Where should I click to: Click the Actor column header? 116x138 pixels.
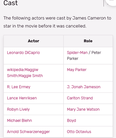pyautogui.click(x=33, y=41)
